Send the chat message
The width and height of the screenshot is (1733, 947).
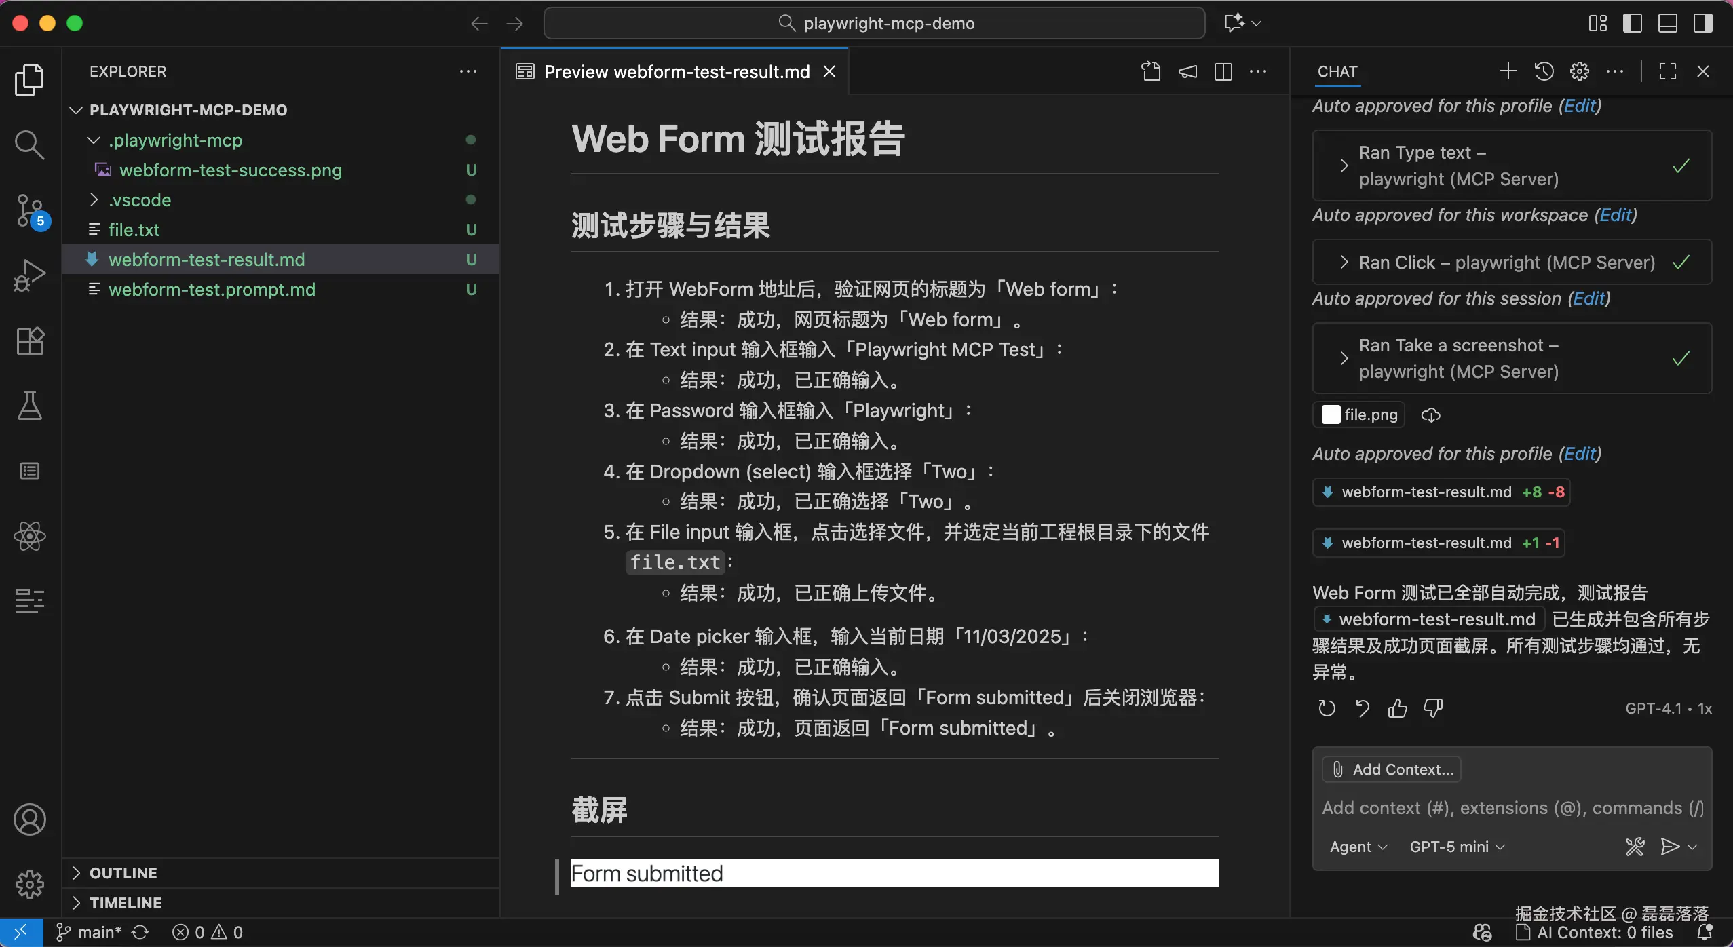1671,846
